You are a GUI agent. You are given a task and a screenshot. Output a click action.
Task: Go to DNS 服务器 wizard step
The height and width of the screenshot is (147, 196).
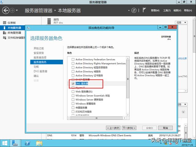pos(40,71)
